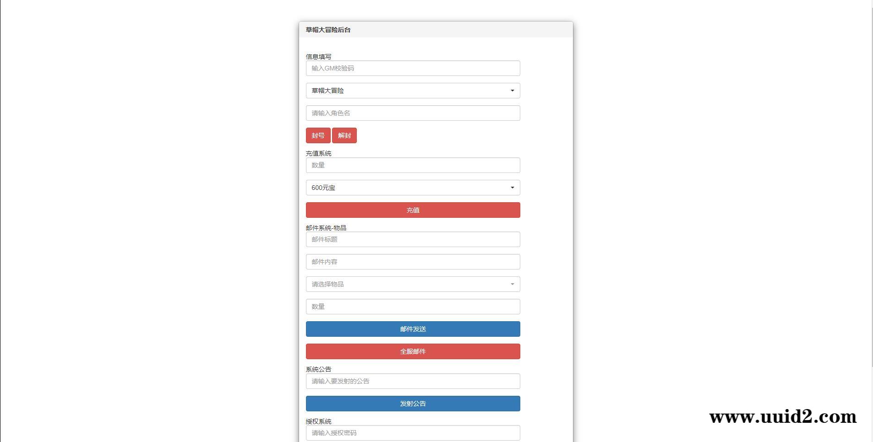
Task: Focus the mail item 数量 quantity field
Action: [x=413, y=307]
